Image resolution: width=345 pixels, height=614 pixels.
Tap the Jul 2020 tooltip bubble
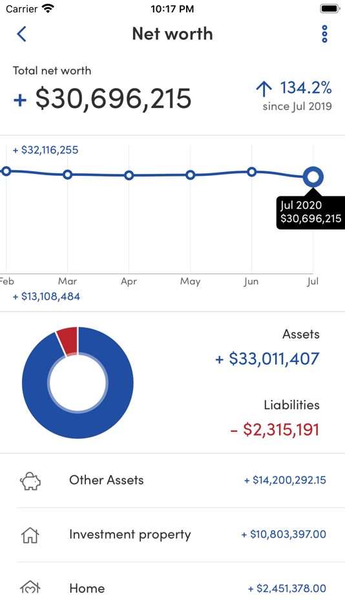[x=311, y=212]
